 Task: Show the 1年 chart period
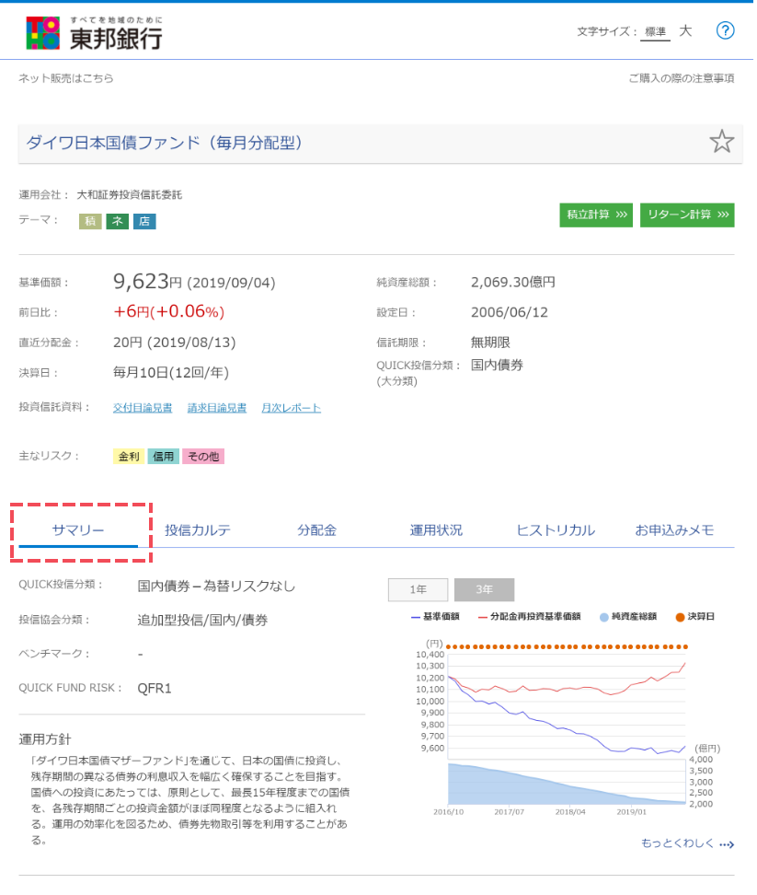click(418, 589)
